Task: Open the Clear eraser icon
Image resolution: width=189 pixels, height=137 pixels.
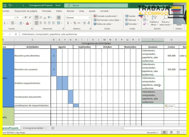Action: coord(145,24)
